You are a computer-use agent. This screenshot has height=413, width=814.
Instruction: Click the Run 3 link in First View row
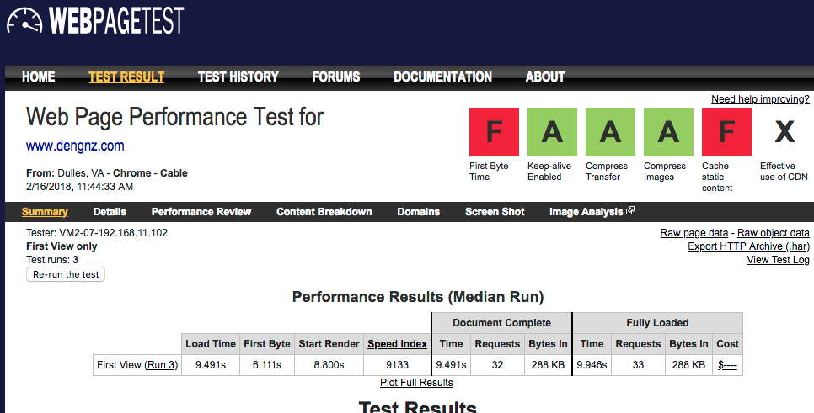click(162, 365)
